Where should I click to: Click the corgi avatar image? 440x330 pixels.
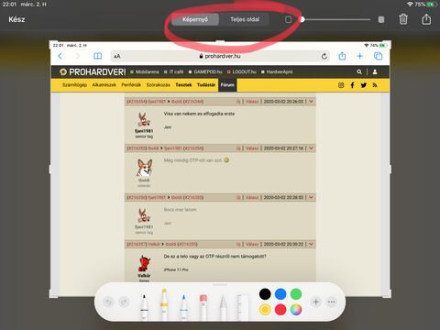pos(144,168)
